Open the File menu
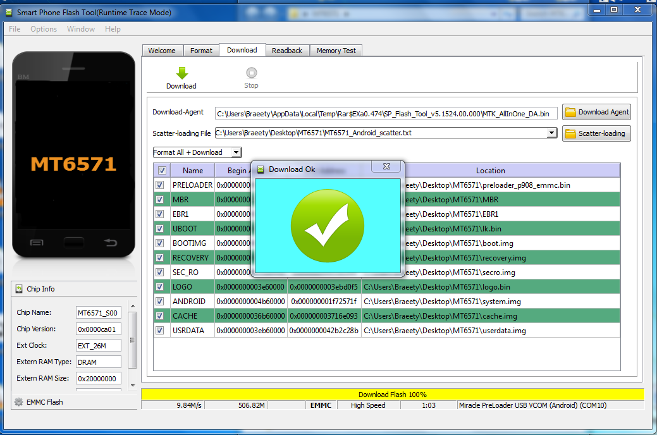Image resolution: width=657 pixels, height=435 pixels. [15, 29]
